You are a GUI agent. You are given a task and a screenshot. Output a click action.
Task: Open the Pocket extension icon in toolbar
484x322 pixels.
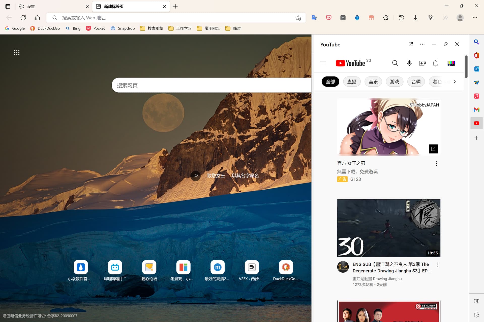[328, 18]
